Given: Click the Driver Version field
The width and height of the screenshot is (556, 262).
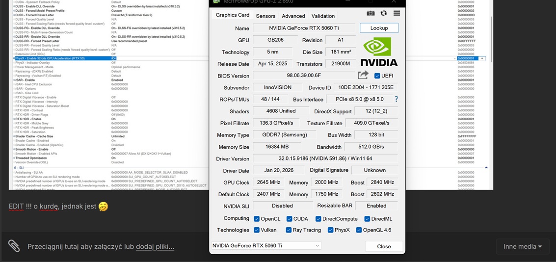Looking at the screenshot, I should (325, 158).
